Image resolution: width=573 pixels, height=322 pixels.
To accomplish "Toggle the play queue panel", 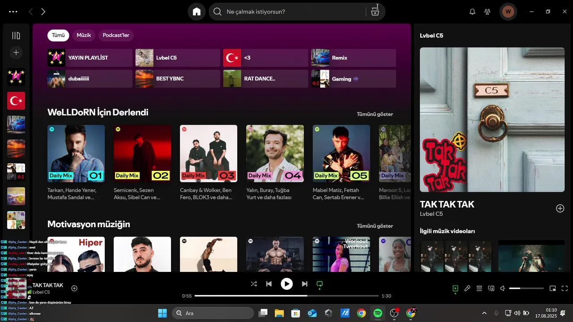I will pyautogui.click(x=479, y=288).
